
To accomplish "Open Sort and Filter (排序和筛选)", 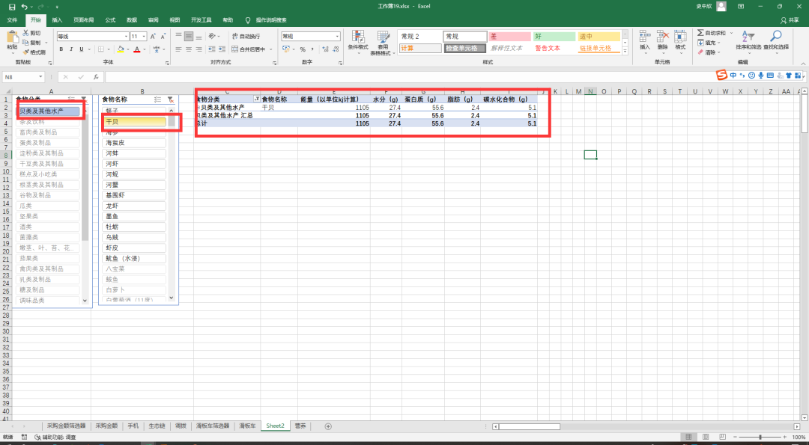I will tap(748, 40).
